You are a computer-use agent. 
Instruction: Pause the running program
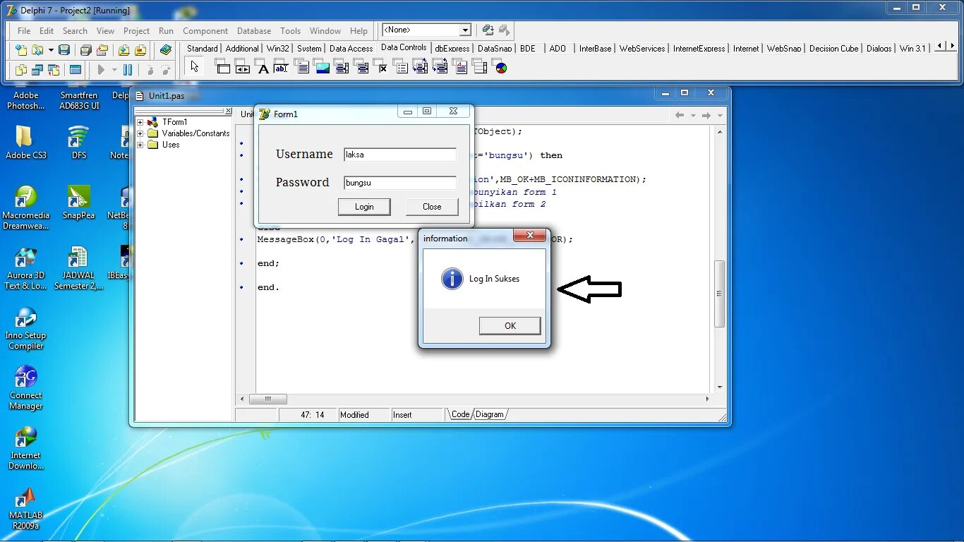click(128, 70)
